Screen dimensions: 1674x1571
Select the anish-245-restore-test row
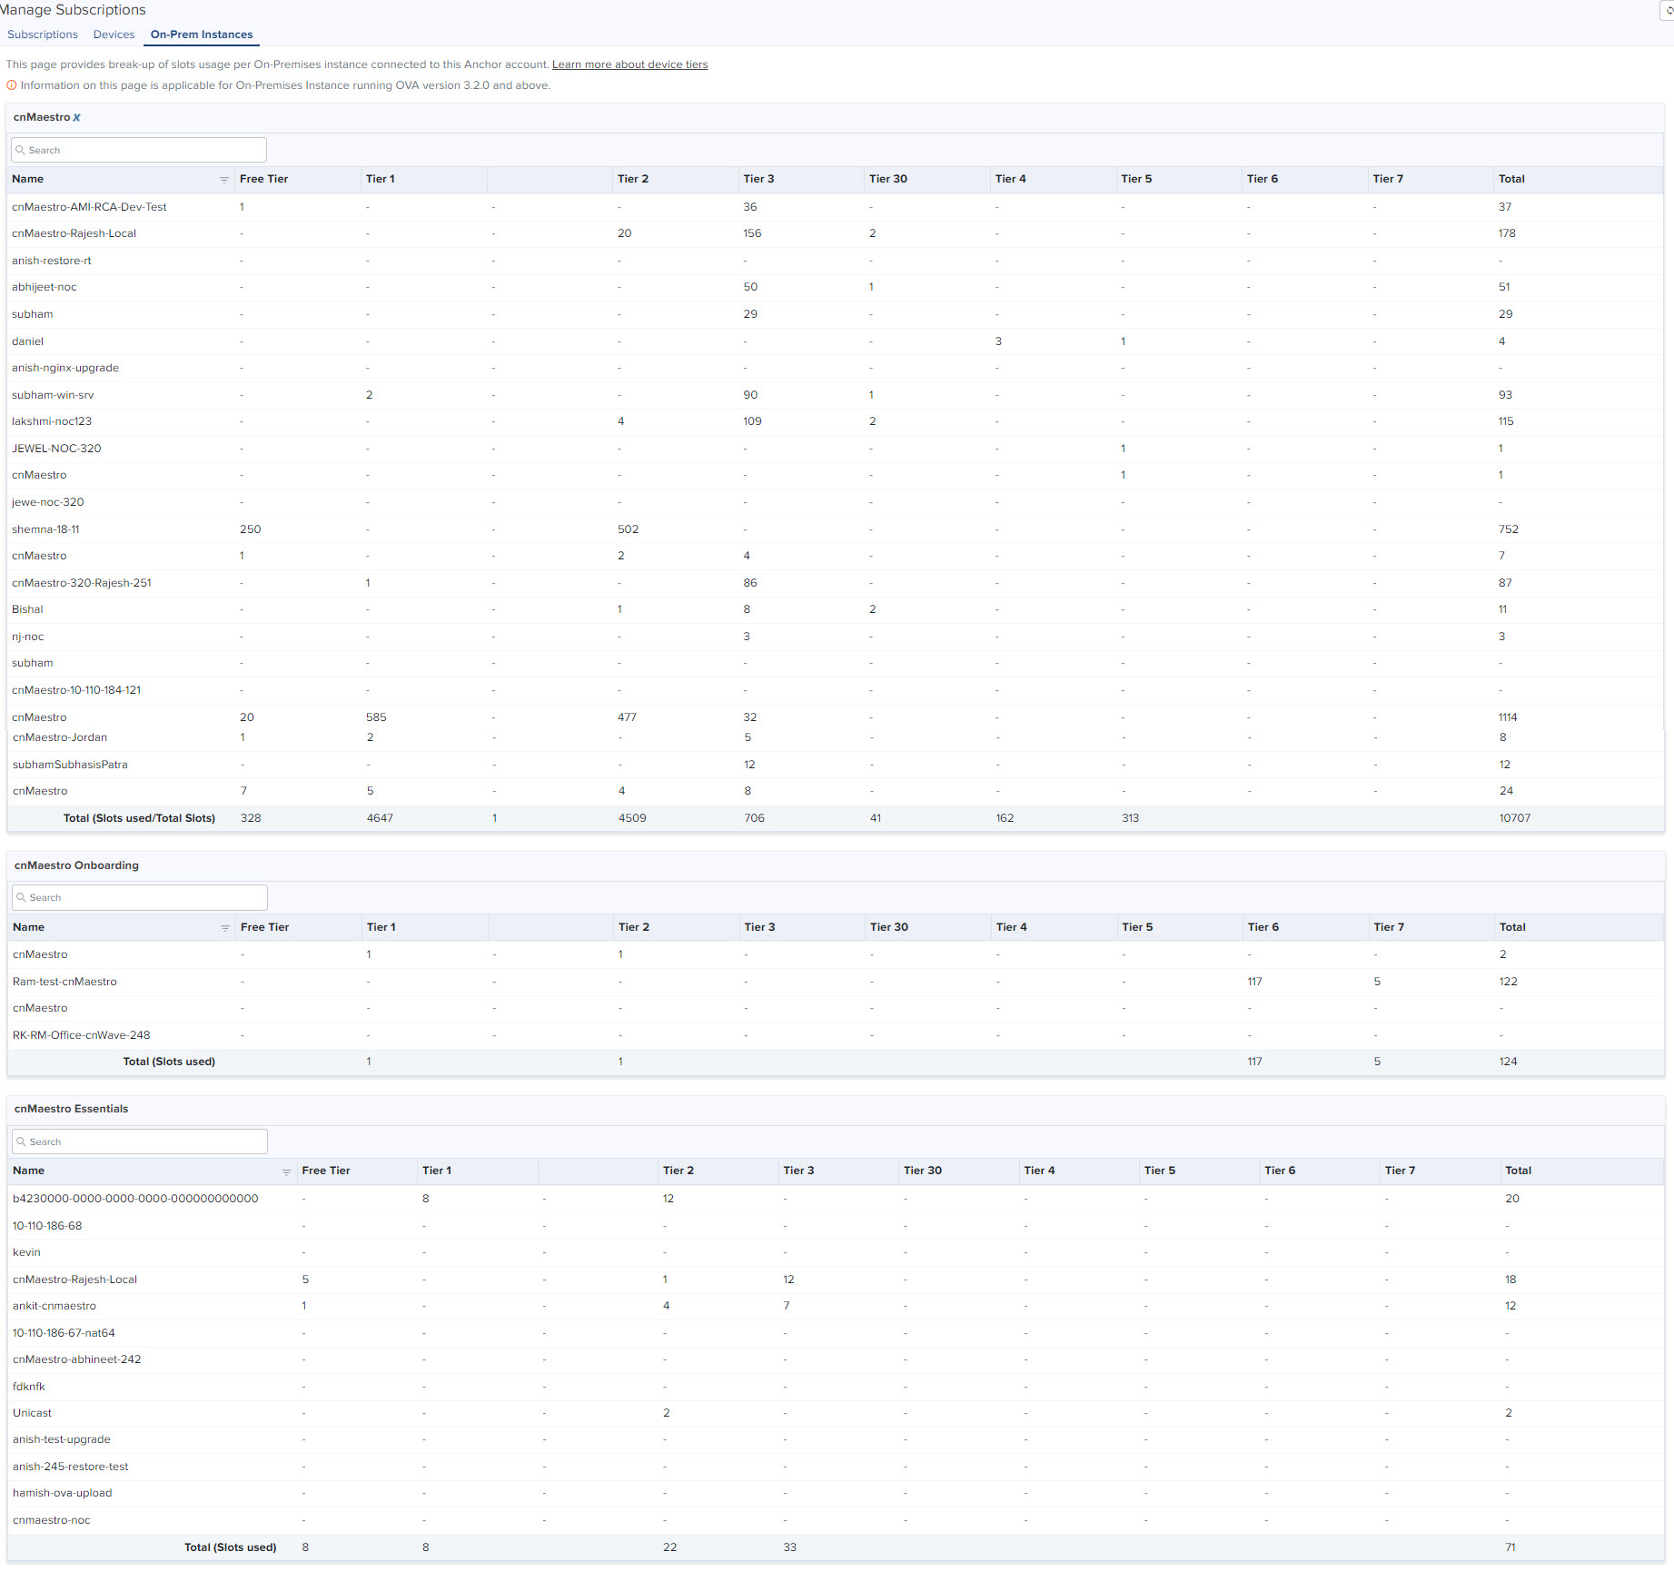pos(836,1467)
